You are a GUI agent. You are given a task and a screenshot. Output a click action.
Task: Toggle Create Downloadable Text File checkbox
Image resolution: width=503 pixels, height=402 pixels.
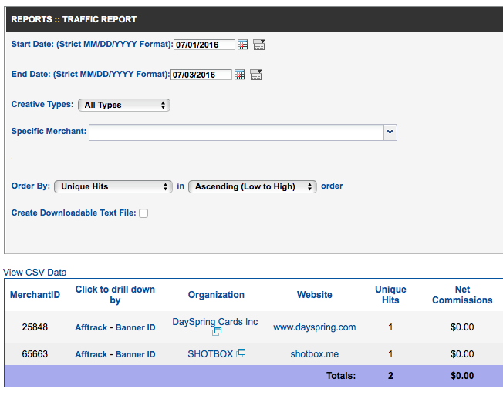(x=143, y=213)
